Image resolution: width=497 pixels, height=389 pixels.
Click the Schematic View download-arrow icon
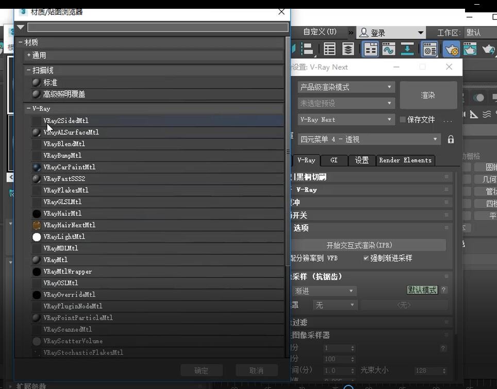pos(407,49)
